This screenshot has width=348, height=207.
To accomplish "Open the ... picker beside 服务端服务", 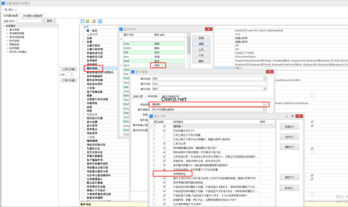I will click(264, 109).
